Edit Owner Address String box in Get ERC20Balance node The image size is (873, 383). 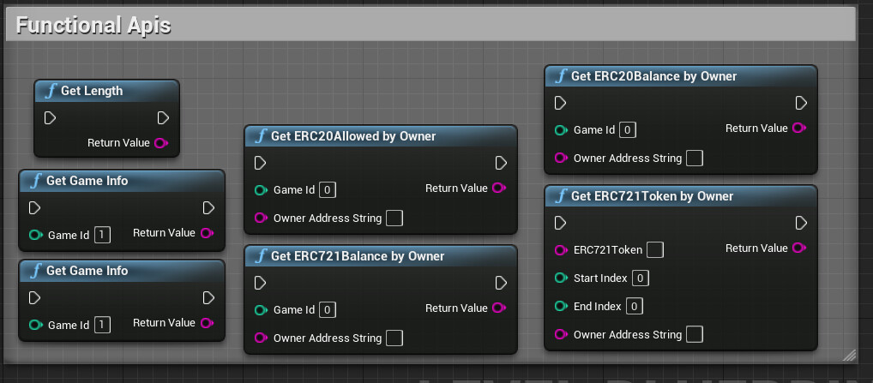(x=695, y=158)
